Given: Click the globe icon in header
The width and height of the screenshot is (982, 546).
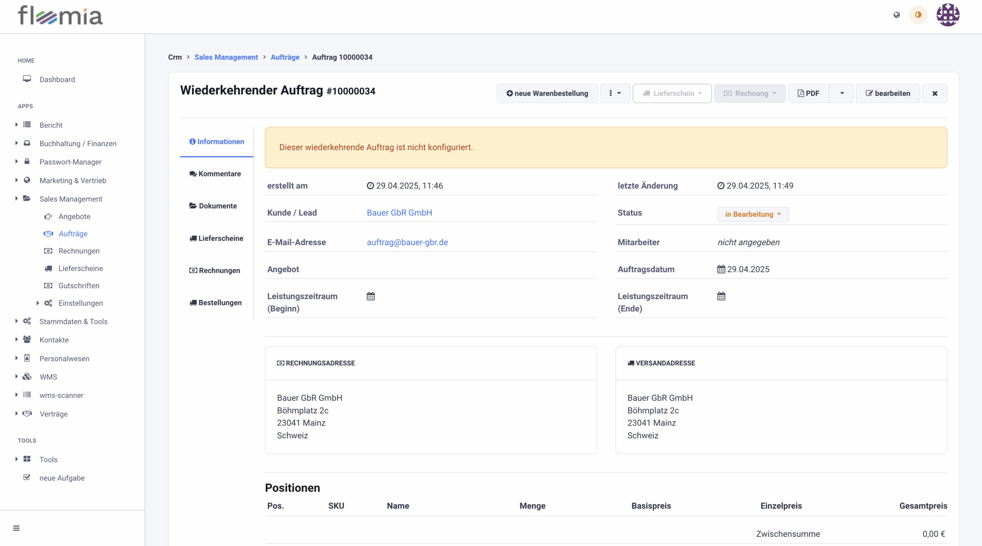Looking at the screenshot, I should pyautogui.click(x=896, y=15).
